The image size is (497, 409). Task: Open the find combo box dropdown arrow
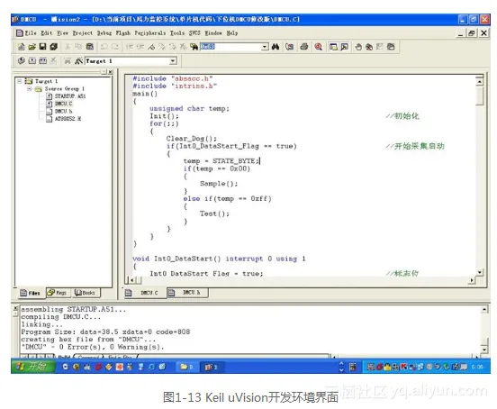pyautogui.click(x=265, y=47)
